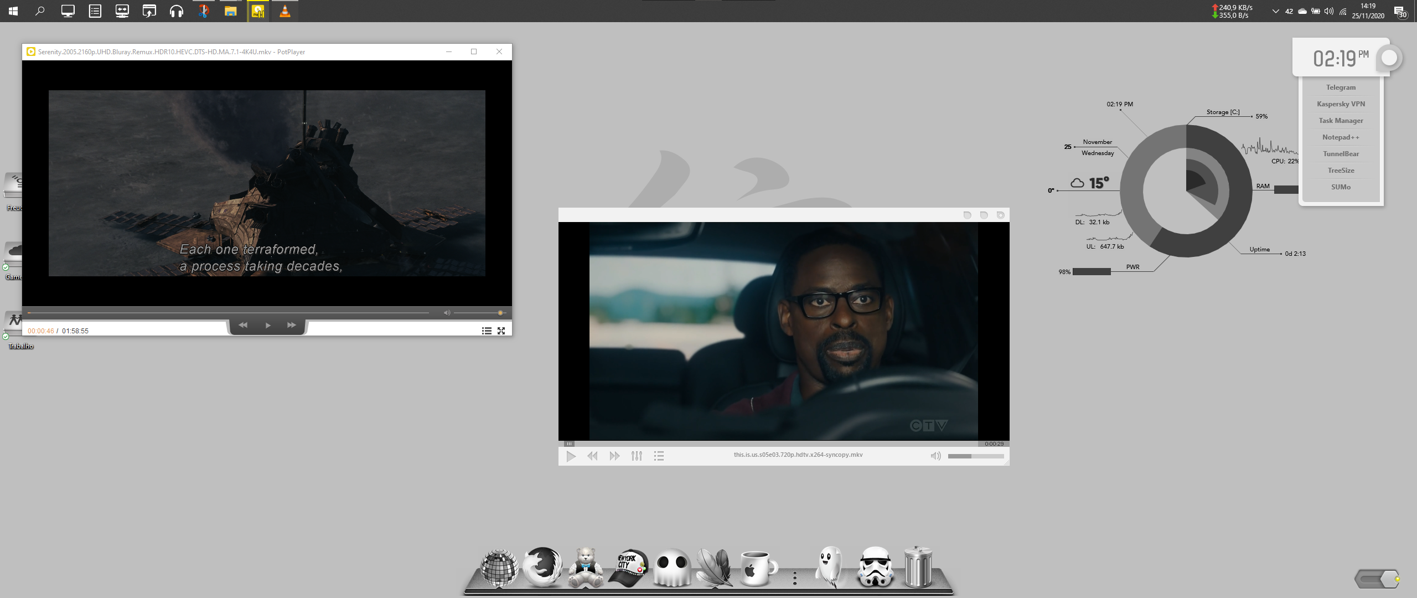Mute PotPlayer's speaker icon
The height and width of the screenshot is (598, 1417).
(447, 313)
